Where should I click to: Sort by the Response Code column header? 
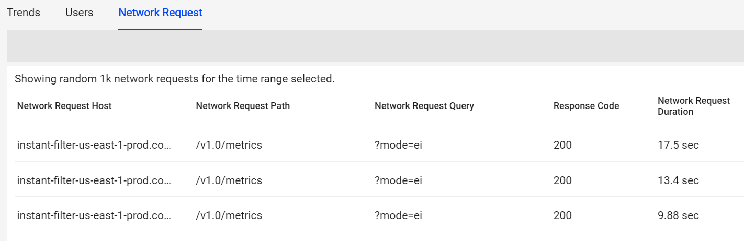coord(586,106)
